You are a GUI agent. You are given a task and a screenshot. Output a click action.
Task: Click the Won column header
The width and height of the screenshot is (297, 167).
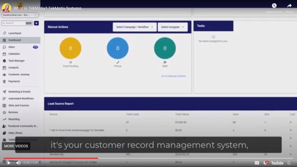point(267,114)
